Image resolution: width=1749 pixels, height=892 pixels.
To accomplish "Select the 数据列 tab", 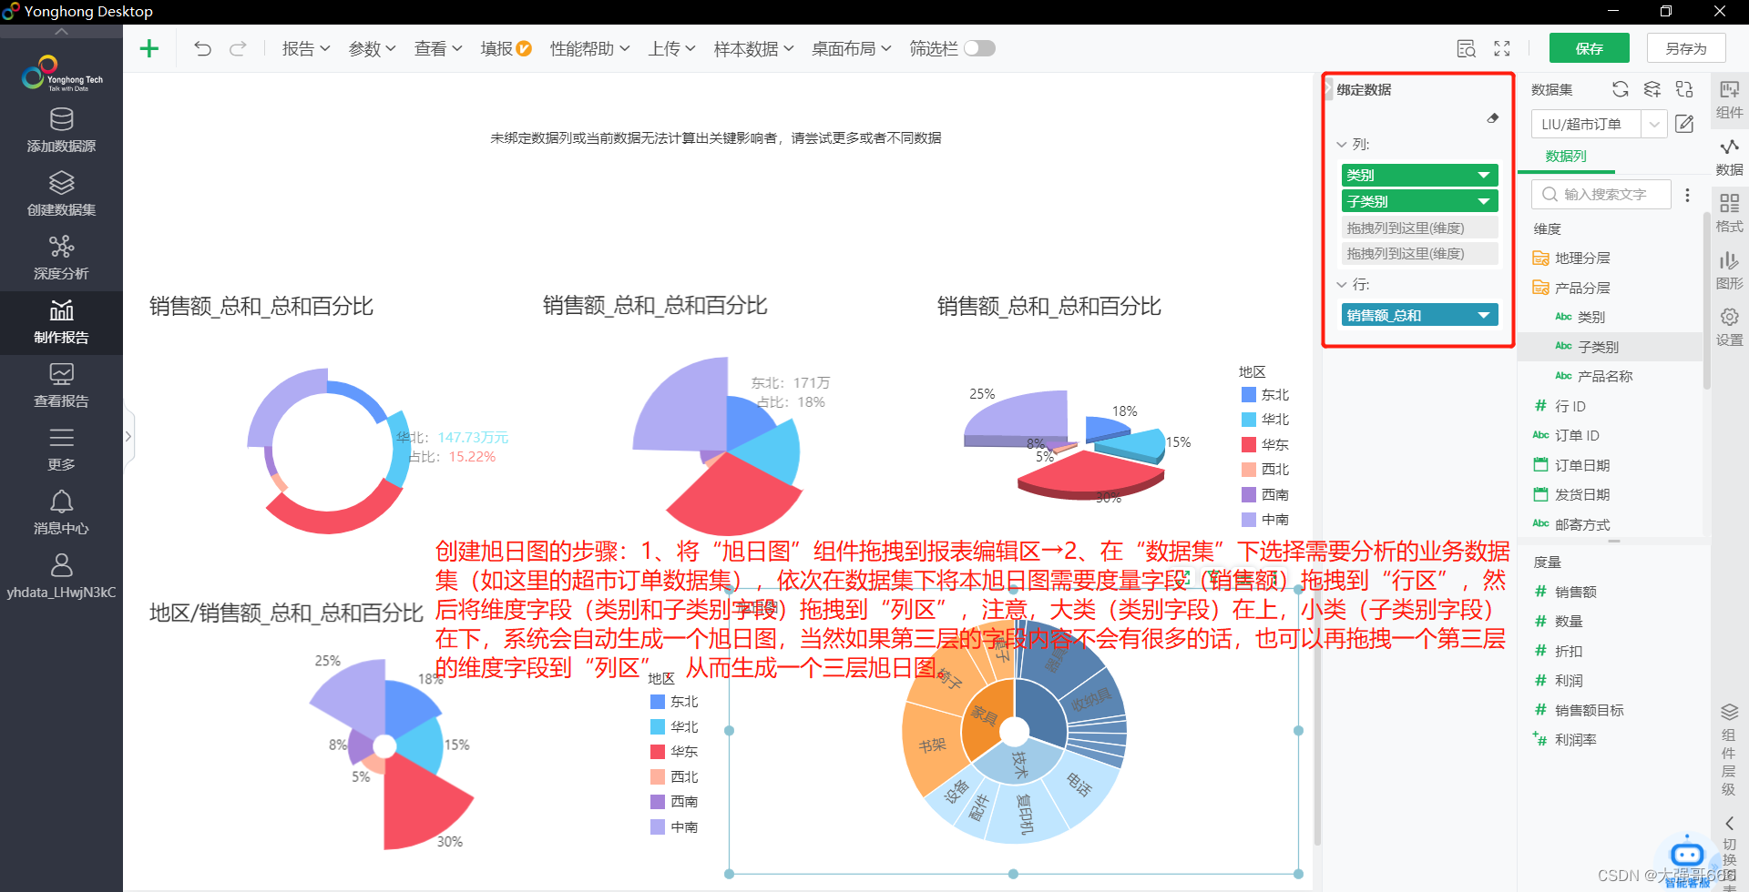I will tap(1566, 157).
